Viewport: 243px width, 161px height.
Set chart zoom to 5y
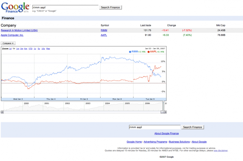(x=39, y=49)
